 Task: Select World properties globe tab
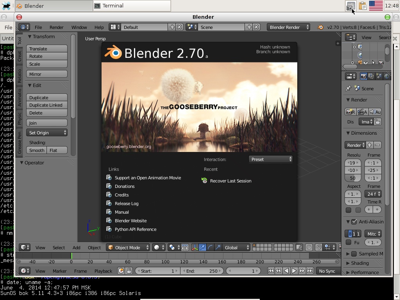coord(387,76)
